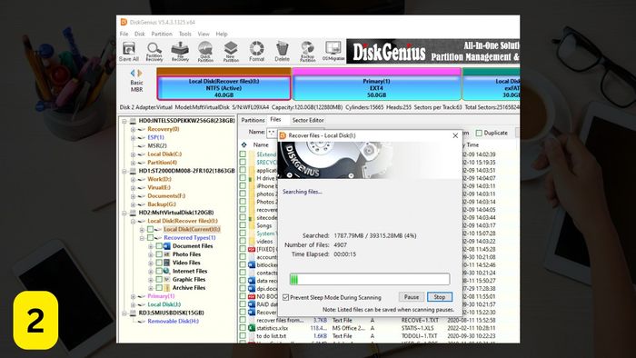Collapse the HD2:MsftVirtualDisk node

click(x=124, y=213)
